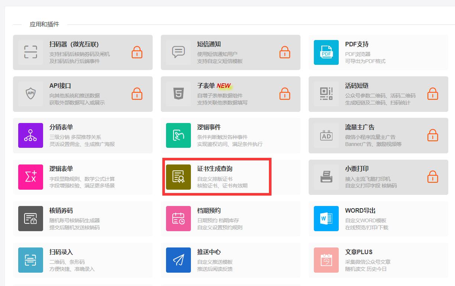Click description 自定义WORD模板
Viewport: 455px width, 286px height.
coord(366,220)
